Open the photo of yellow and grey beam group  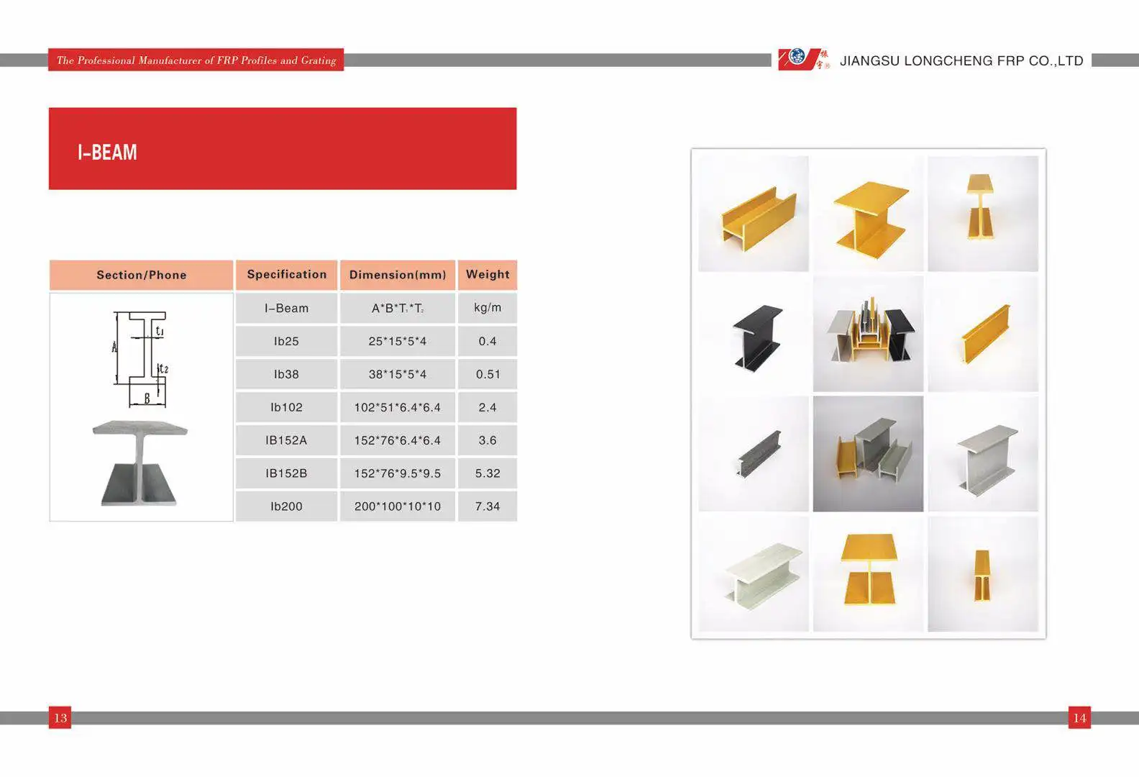coord(868,454)
